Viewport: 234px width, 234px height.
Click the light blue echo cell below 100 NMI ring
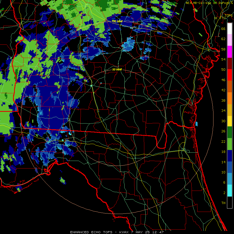pos(128,44)
